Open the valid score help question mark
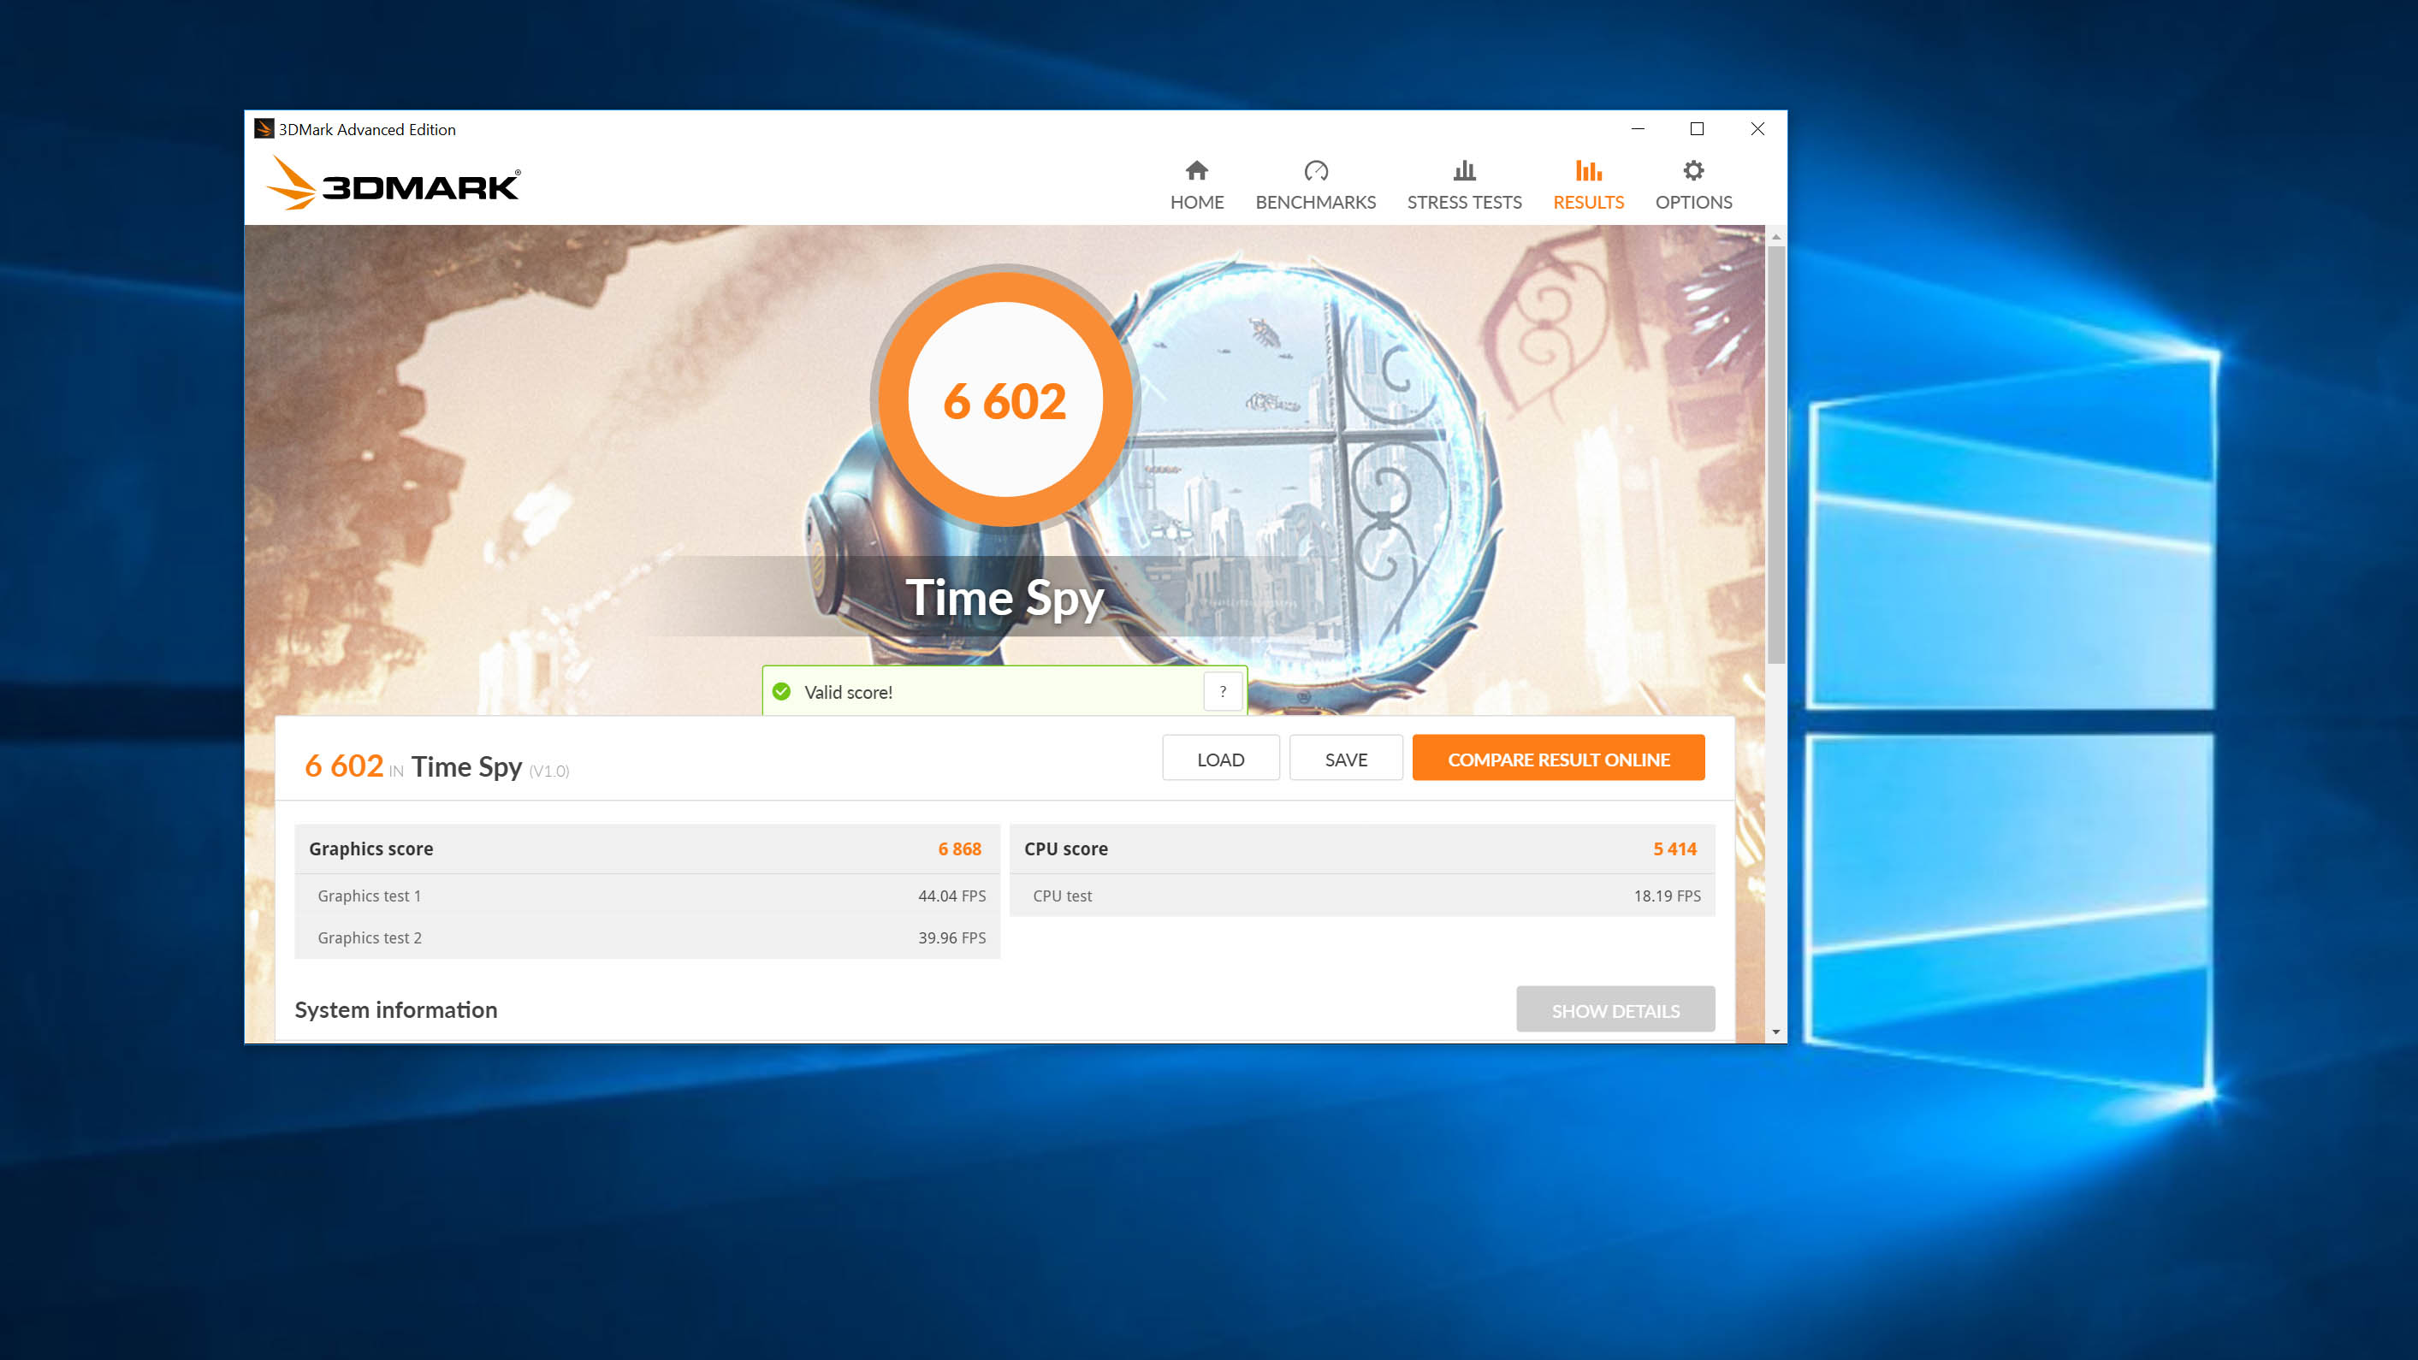 pyautogui.click(x=1222, y=692)
